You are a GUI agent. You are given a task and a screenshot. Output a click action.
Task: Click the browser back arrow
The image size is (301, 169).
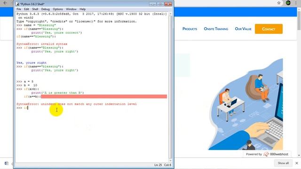pyautogui.click(x=5, y=3)
